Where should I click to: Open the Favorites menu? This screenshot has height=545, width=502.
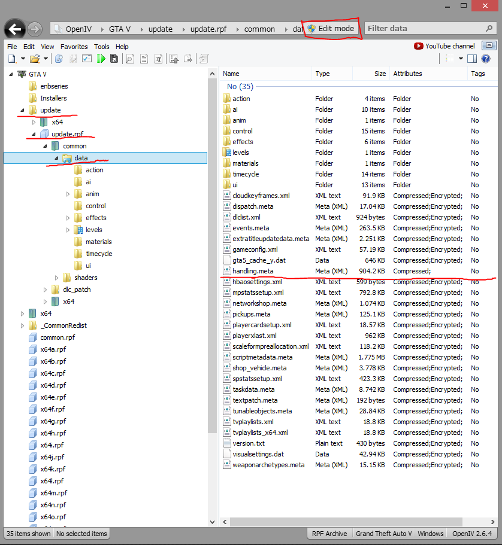click(x=74, y=46)
